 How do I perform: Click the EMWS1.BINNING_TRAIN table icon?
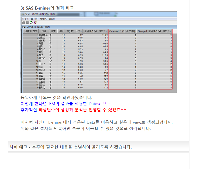pyautogui.click(x=24, y=27)
